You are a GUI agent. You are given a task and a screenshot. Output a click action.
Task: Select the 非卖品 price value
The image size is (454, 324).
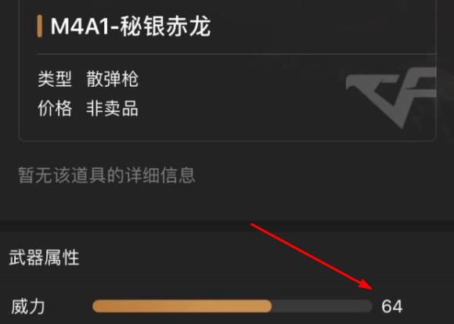point(113,108)
